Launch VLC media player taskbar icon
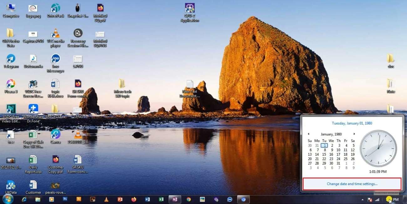The height and width of the screenshot is (204, 407). pyautogui.click(x=106, y=199)
